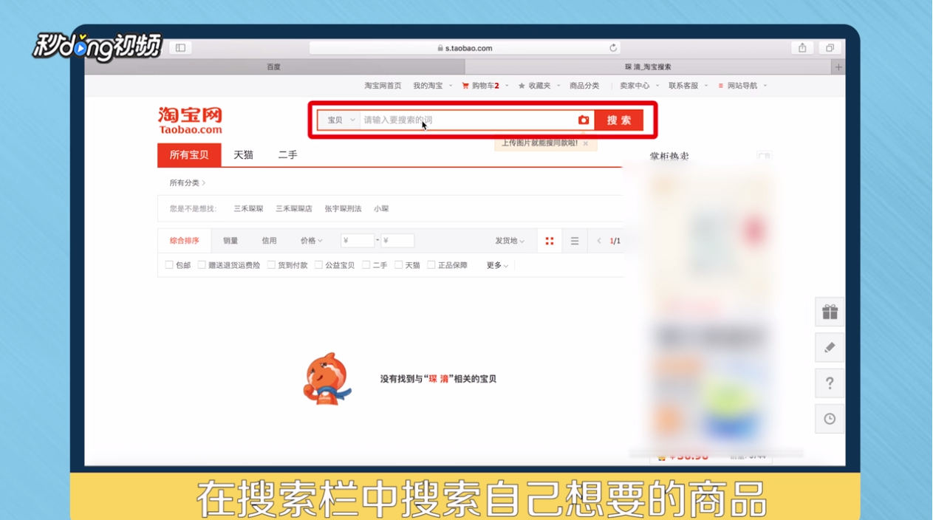Screen dimensions: 933x520
Task: Sort results by 销量
Action: click(230, 241)
